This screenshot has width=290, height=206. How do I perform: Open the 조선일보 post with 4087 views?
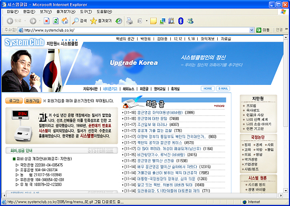[152, 125]
